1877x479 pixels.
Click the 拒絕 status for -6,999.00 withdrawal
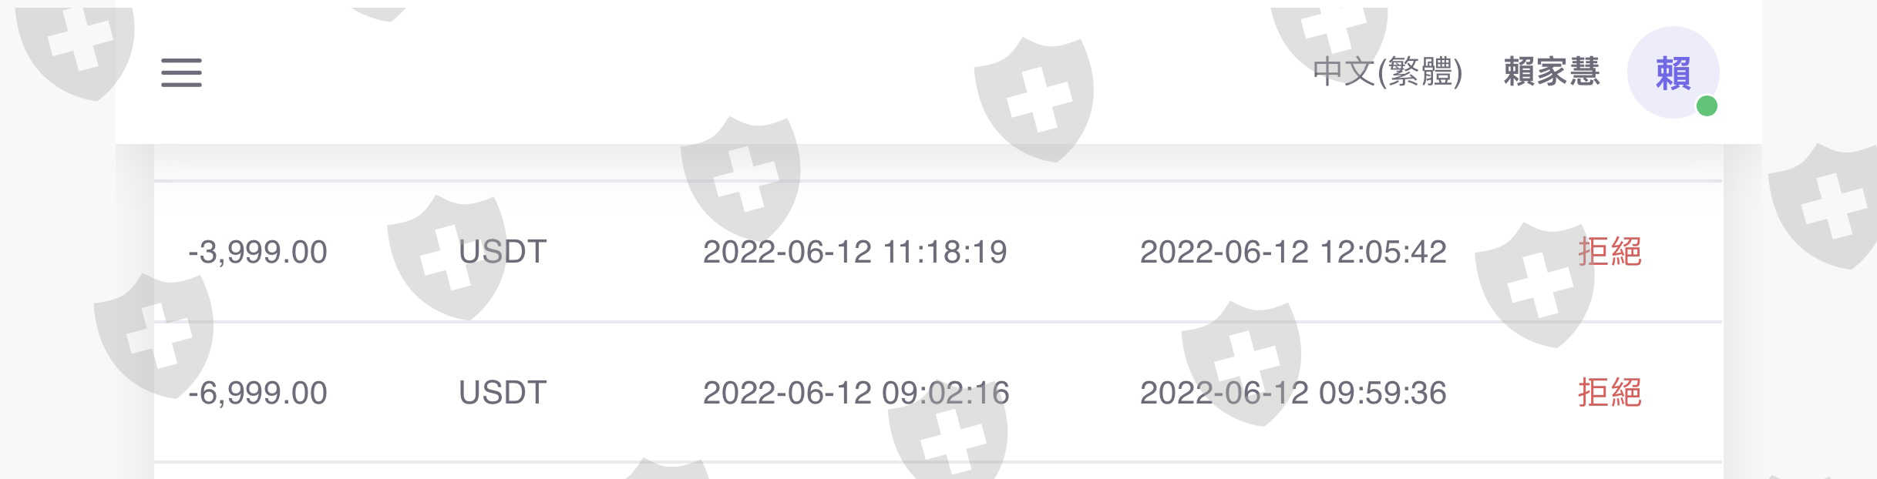(x=1610, y=394)
